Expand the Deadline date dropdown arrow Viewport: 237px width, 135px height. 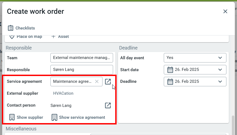click(x=220, y=82)
